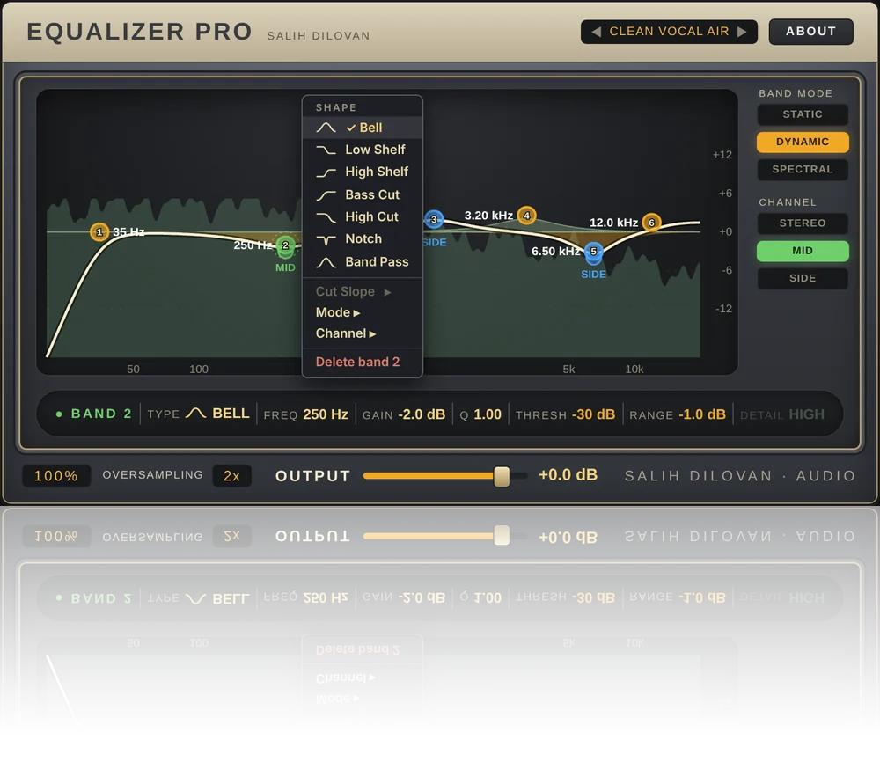Image resolution: width=880 pixels, height=784 pixels.
Task: Click the next preset arrow
Action: [742, 32]
